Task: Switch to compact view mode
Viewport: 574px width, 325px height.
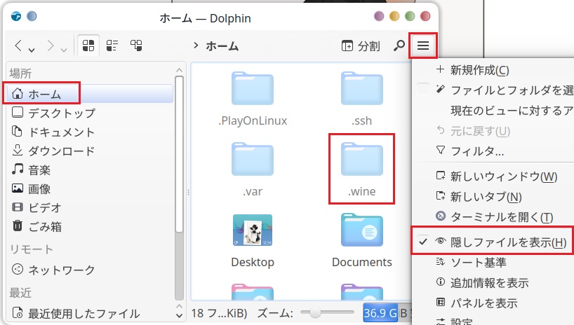Action: pyautogui.click(x=112, y=46)
